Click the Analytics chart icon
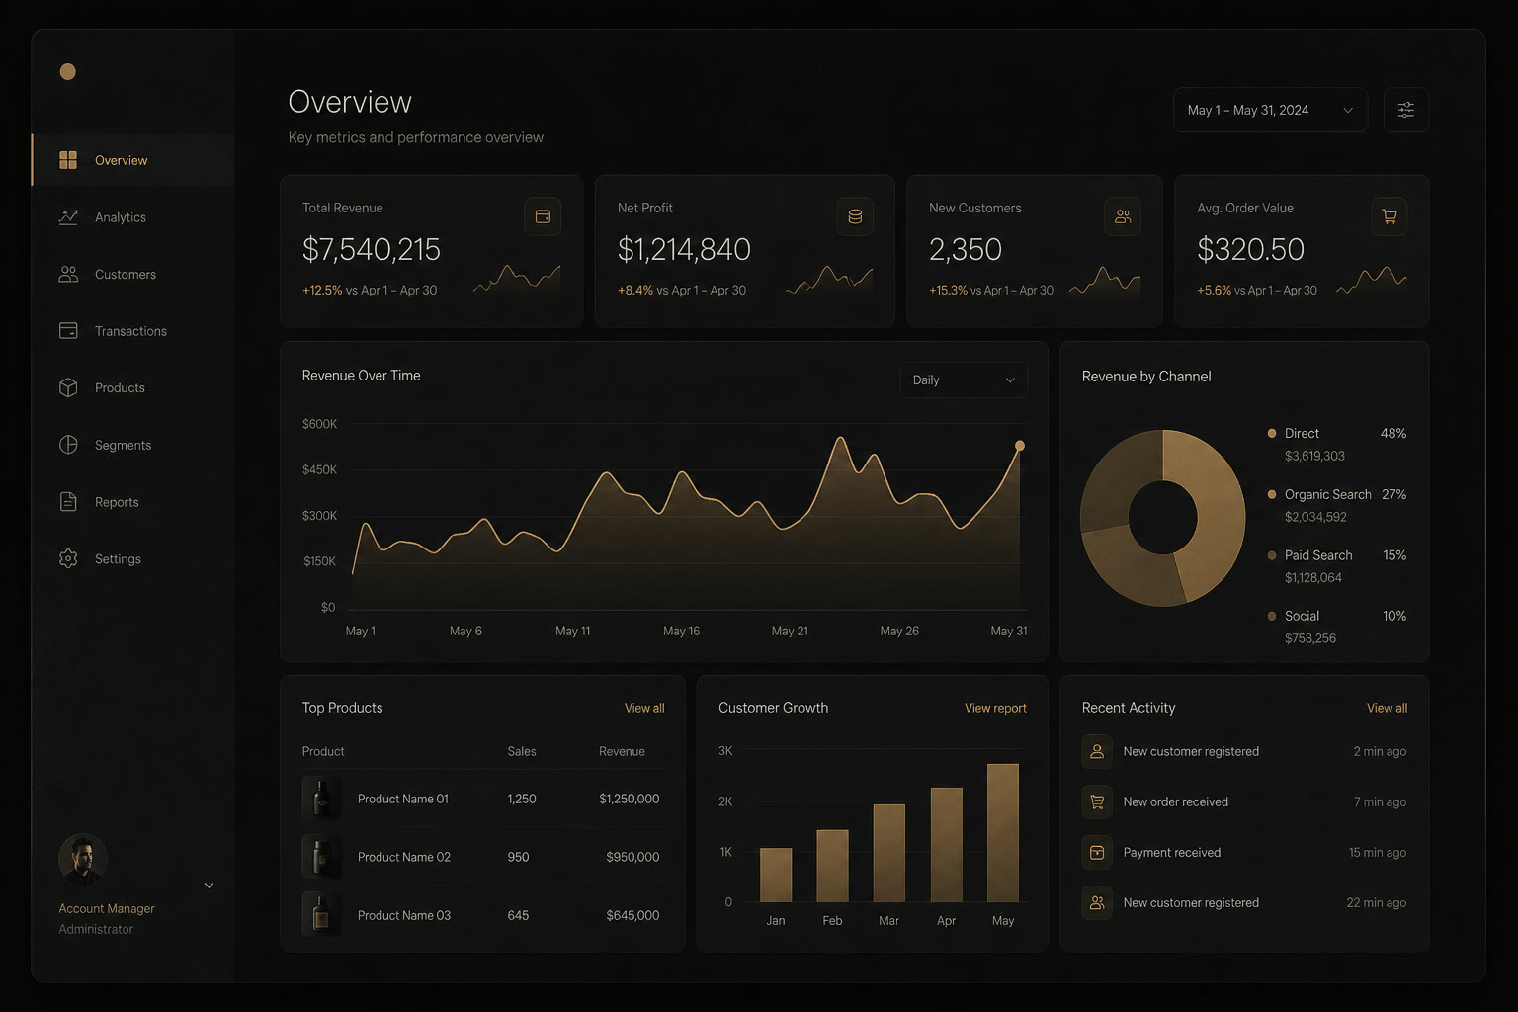Image resolution: width=1518 pixels, height=1012 pixels. tap(68, 217)
